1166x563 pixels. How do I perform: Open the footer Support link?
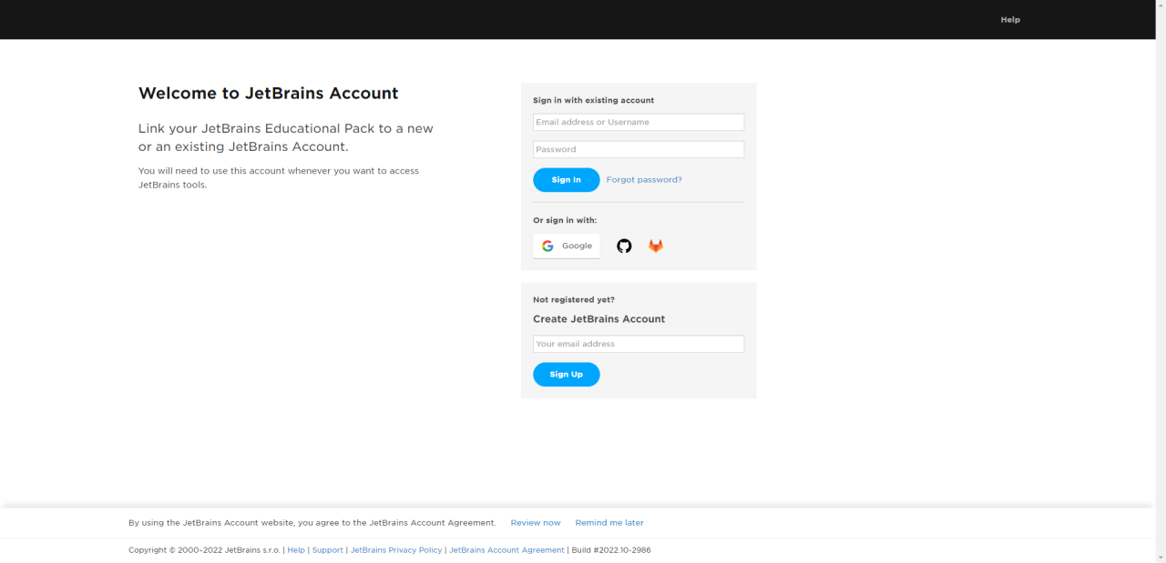click(328, 550)
